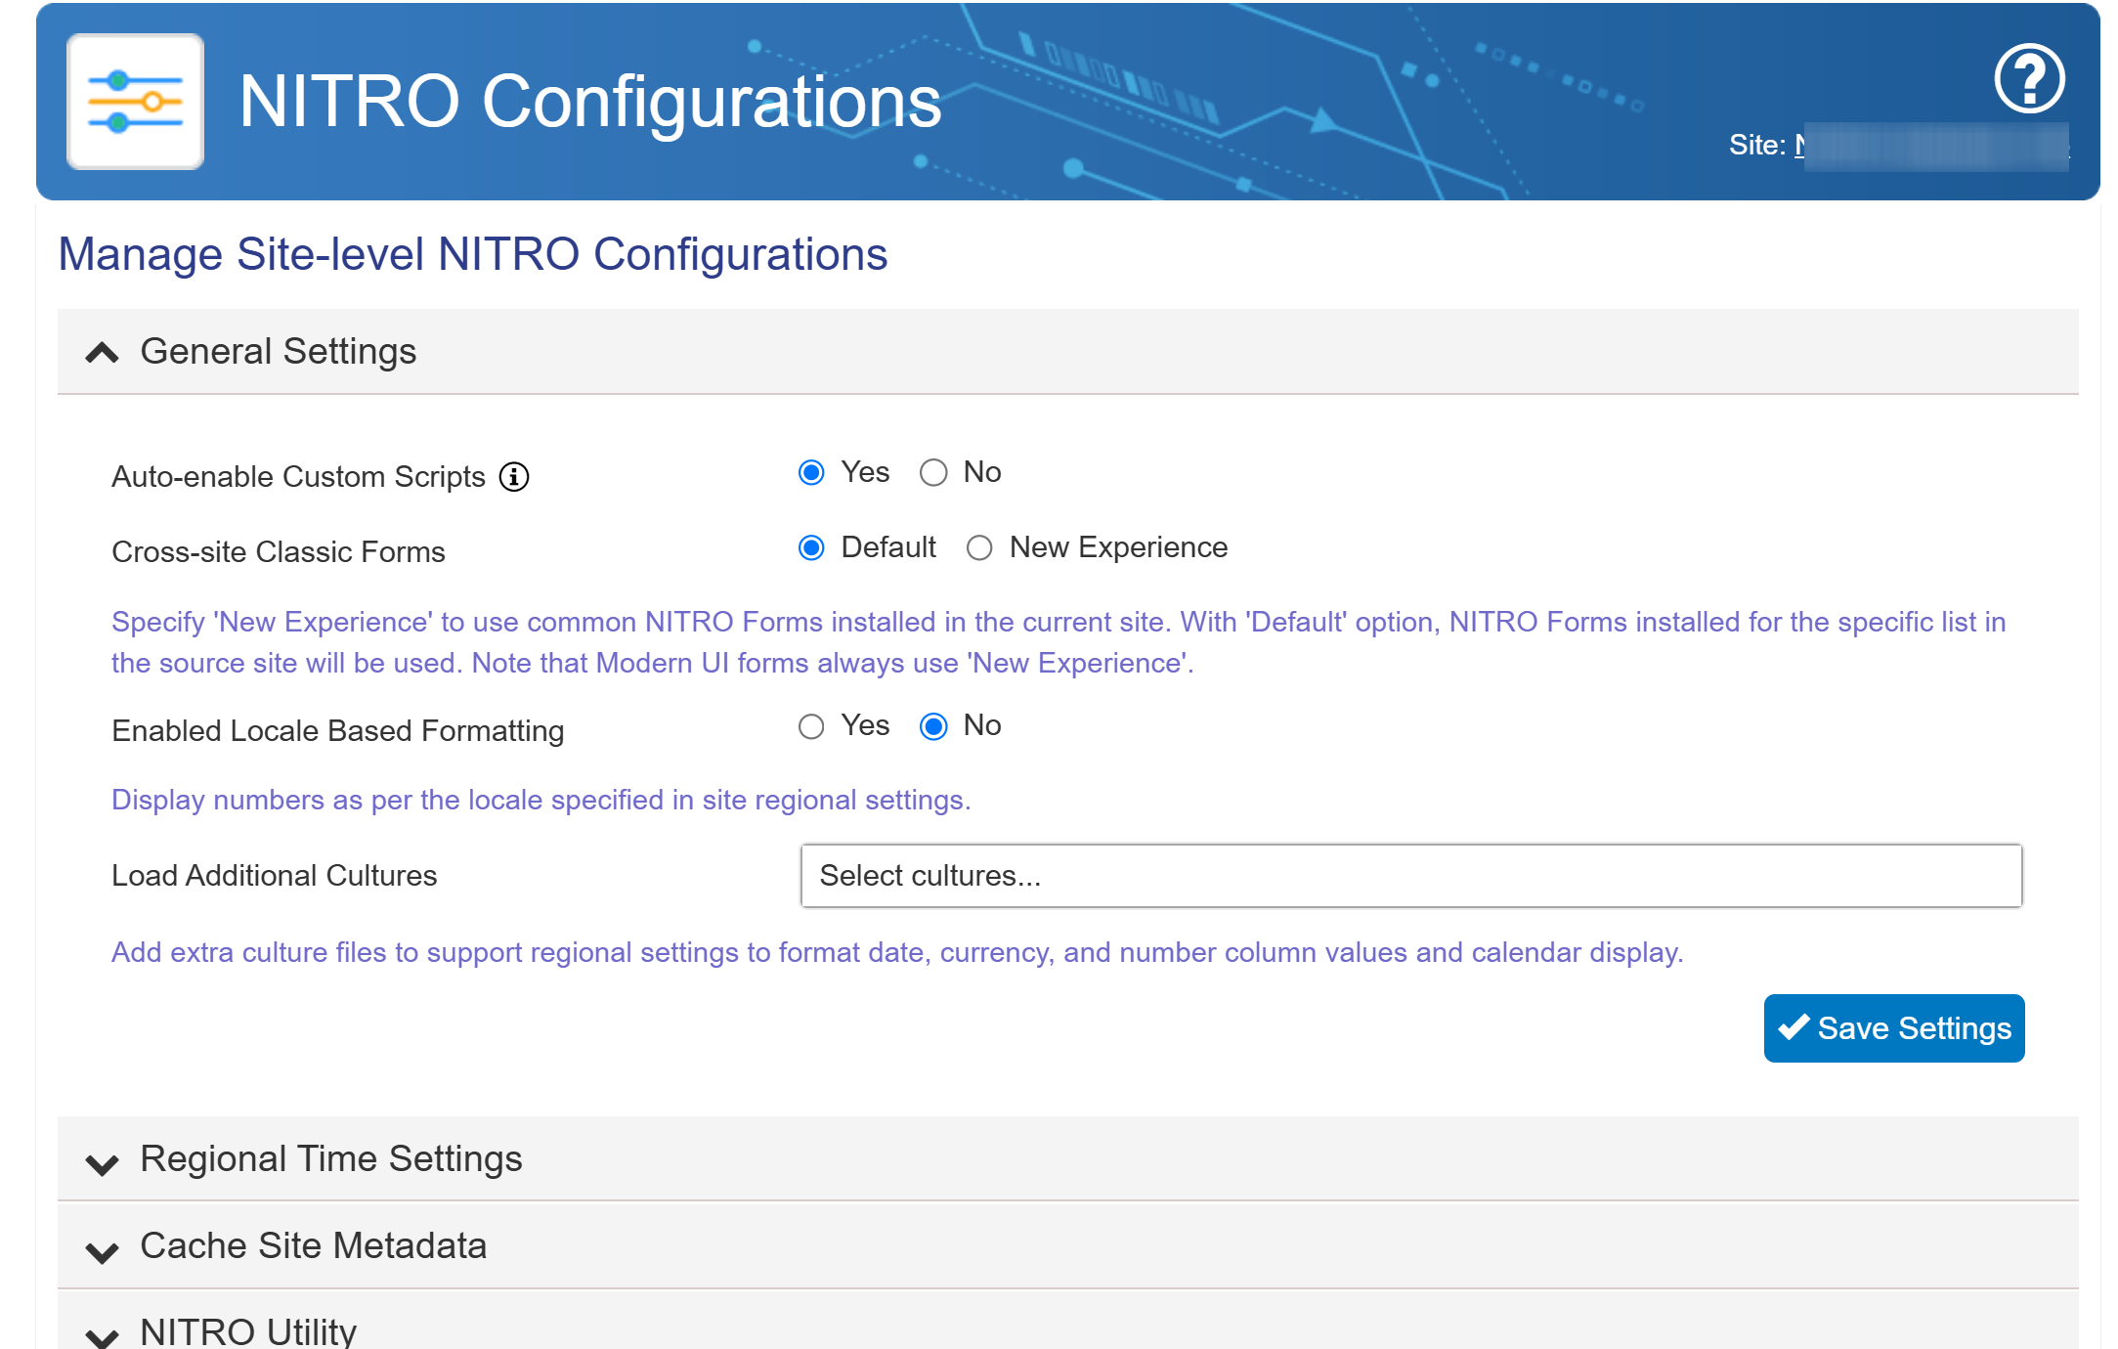2118x1349 pixels.
Task: Click the NITRO Configurations sliders logo icon
Action: 135,102
